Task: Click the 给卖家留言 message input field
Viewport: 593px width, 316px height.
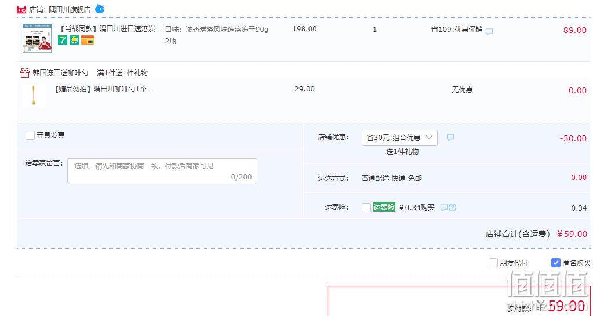Action: (162, 171)
